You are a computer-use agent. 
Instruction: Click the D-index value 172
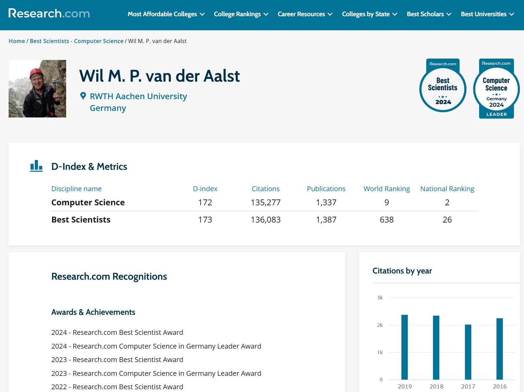(x=205, y=203)
